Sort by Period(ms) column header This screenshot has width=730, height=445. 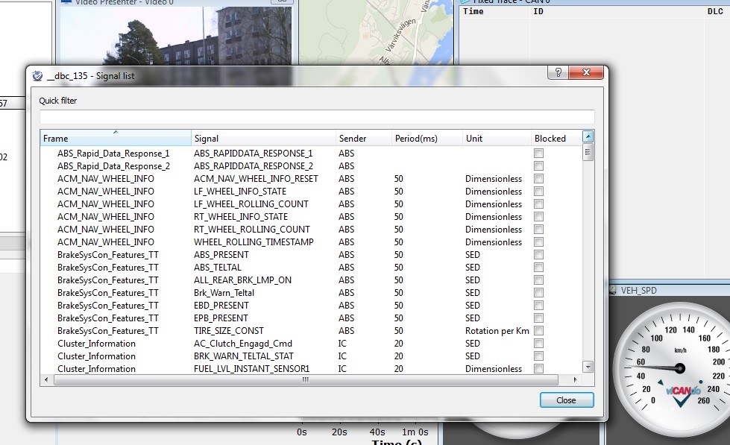tap(426, 139)
